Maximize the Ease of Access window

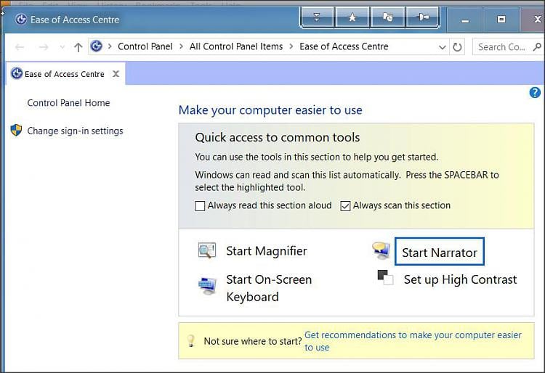[x=501, y=20]
